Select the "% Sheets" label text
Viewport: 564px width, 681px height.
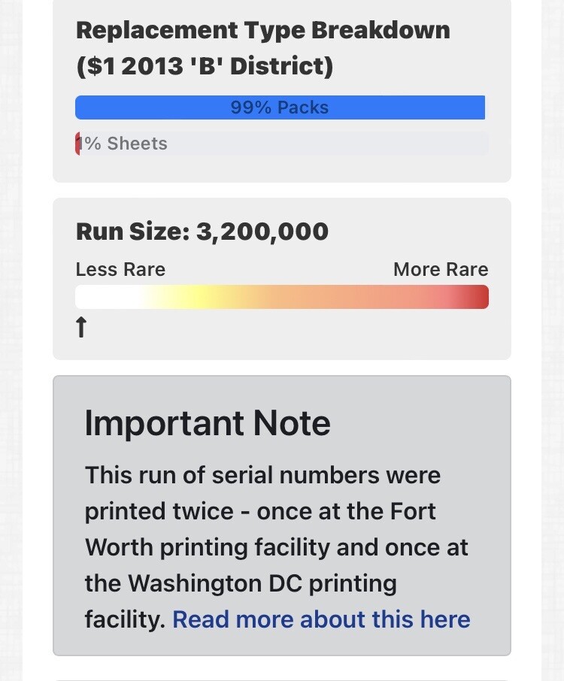(x=126, y=144)
